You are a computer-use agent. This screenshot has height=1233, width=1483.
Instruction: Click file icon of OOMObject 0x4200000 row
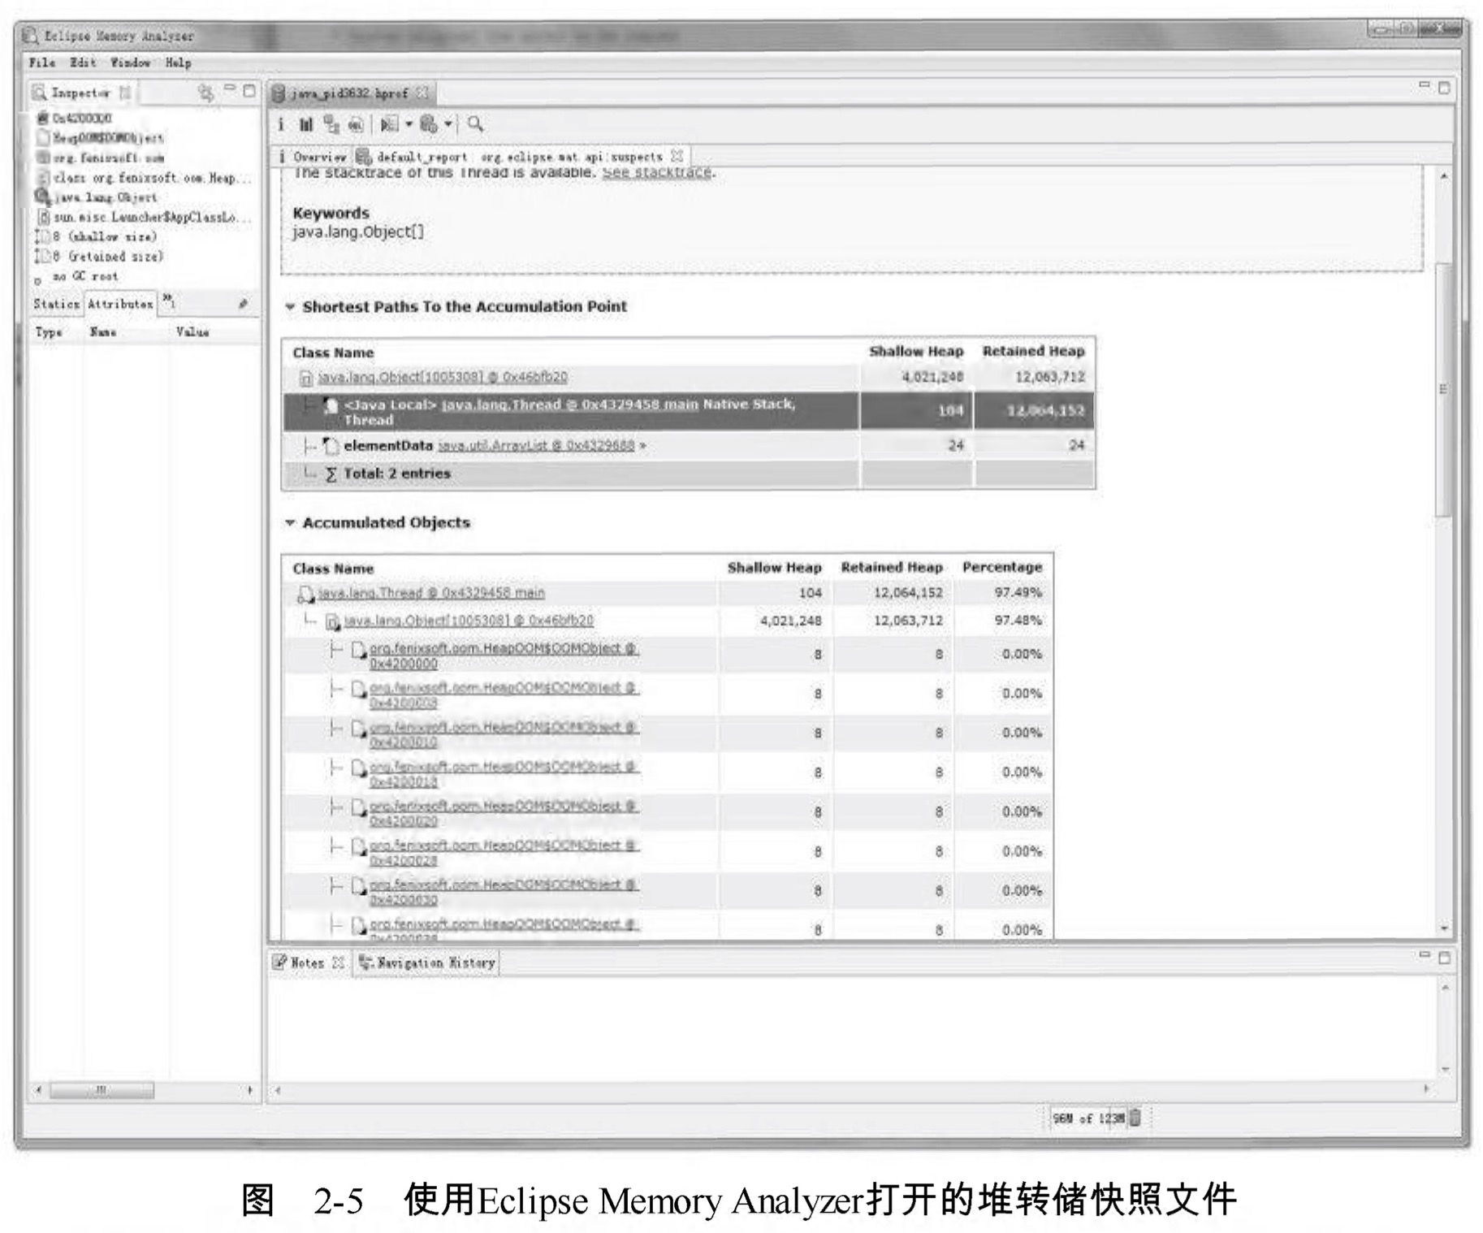[358, 650]
